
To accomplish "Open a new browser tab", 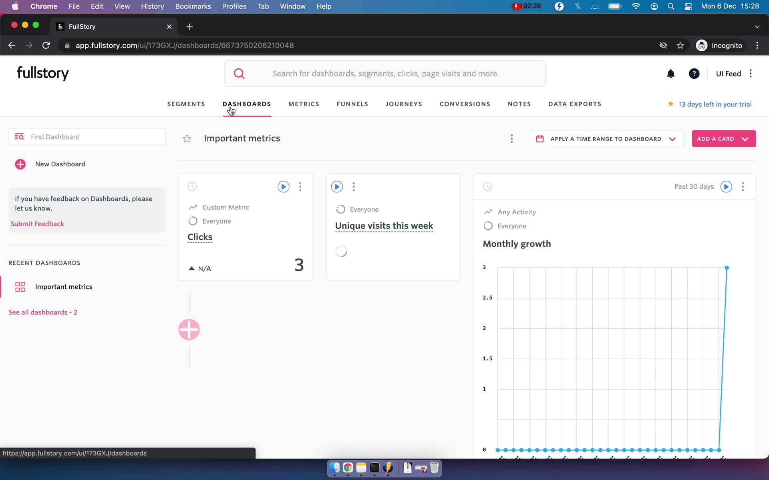I will coord(189,26).
